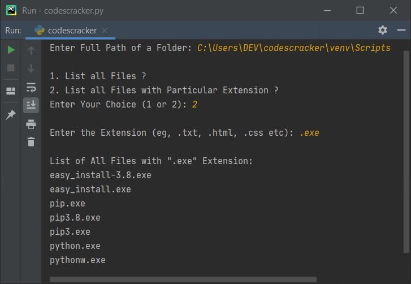Viewport: 411px width, 284px height.
Task: Click the green Rerun play icon
Action: 11,50
